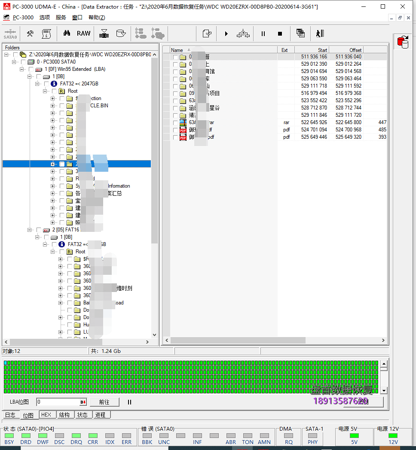The width and height of the screenshot is (416, 450).
Task: Expand the folder ending in CLE.BIN
Action: [x=52, y=106]
